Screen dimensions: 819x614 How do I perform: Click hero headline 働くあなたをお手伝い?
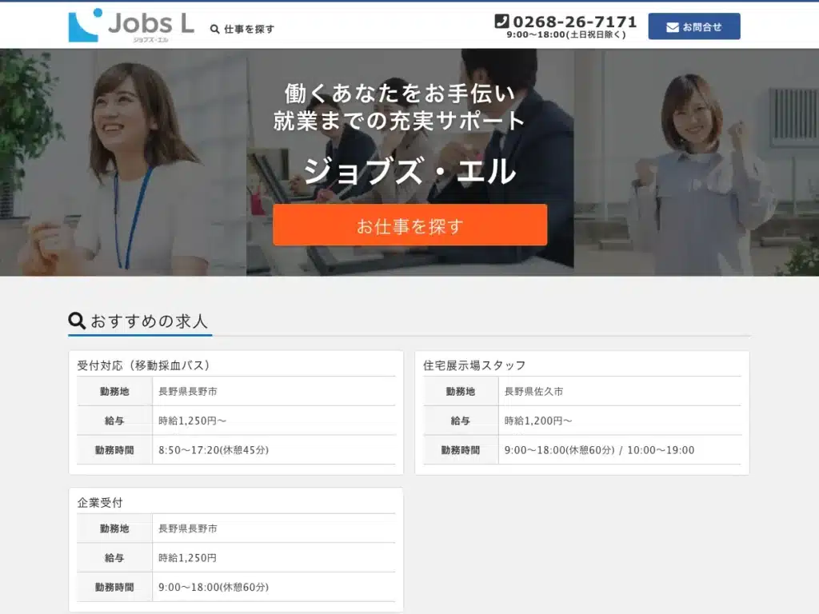click(x=400, y=94)
